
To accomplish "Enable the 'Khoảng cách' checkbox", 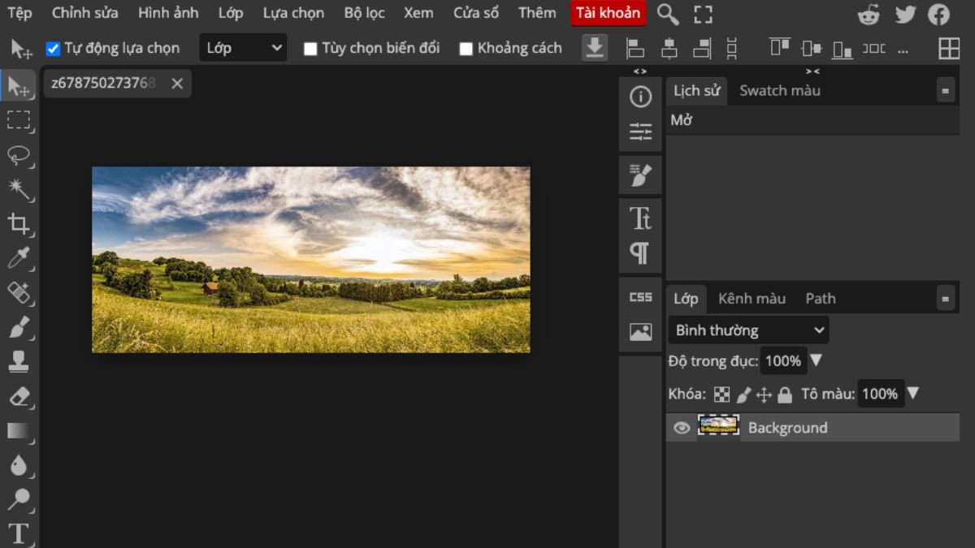I will 466,49.
